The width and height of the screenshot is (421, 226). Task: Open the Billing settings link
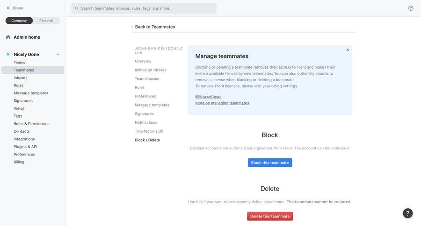point(208,97)
